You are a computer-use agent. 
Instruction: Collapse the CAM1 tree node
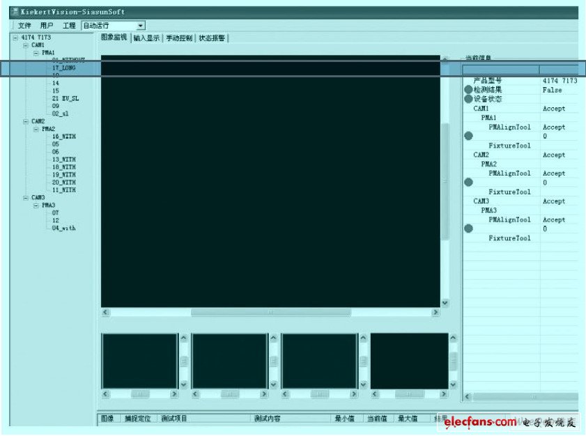26,45
